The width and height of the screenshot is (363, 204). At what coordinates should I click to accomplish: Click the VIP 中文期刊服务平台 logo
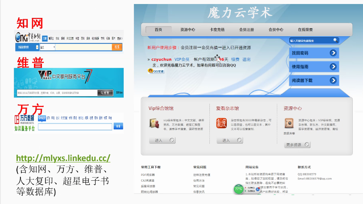(x=65, y=76)
